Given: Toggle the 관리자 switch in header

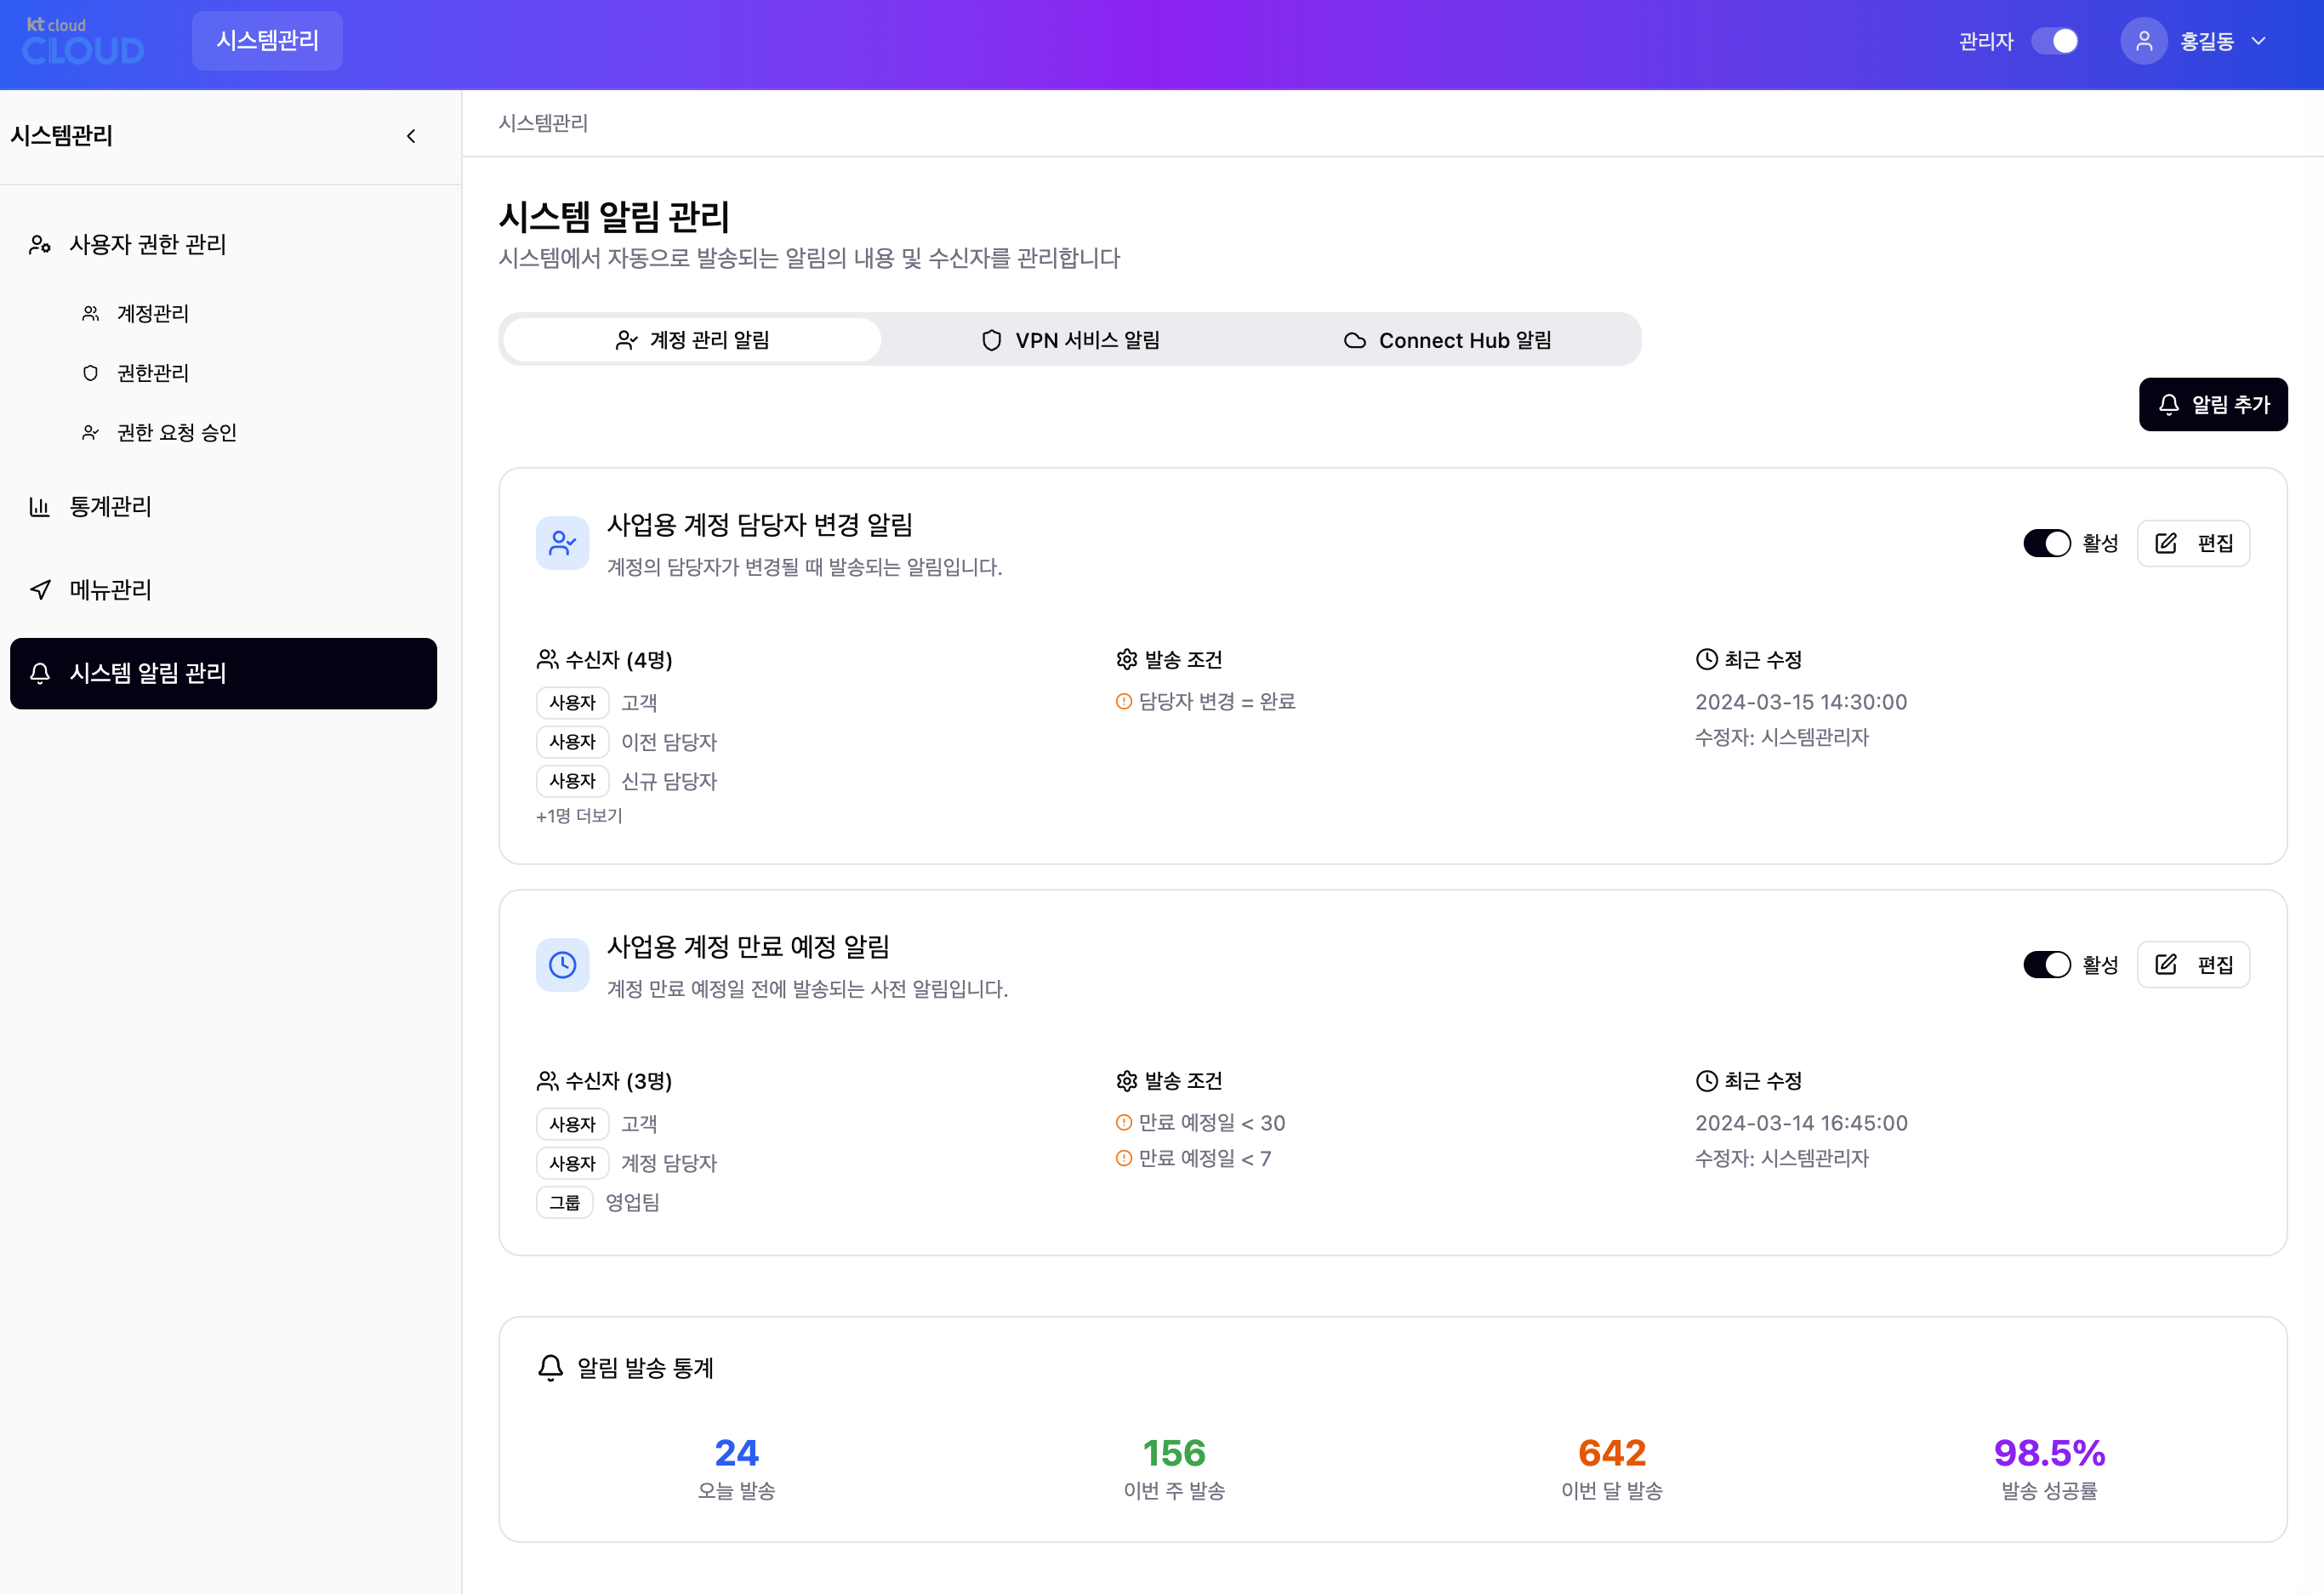Looking at the screenshot, I should 2056,41.
